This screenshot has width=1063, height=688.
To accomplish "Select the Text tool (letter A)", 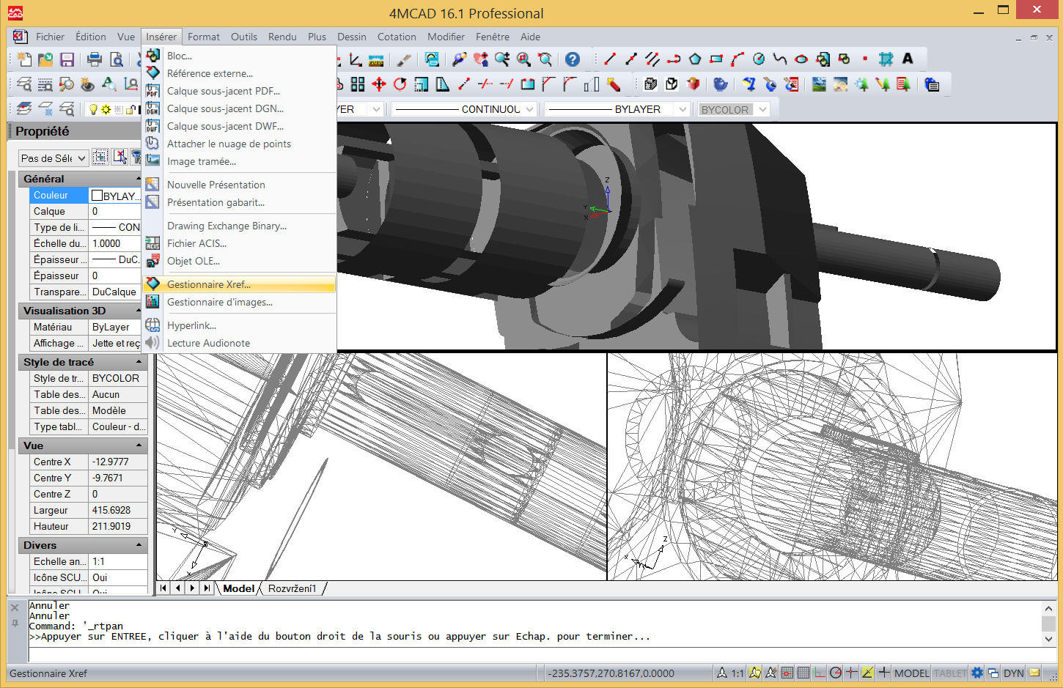I will pyautogui.click(x=908, y=59).
